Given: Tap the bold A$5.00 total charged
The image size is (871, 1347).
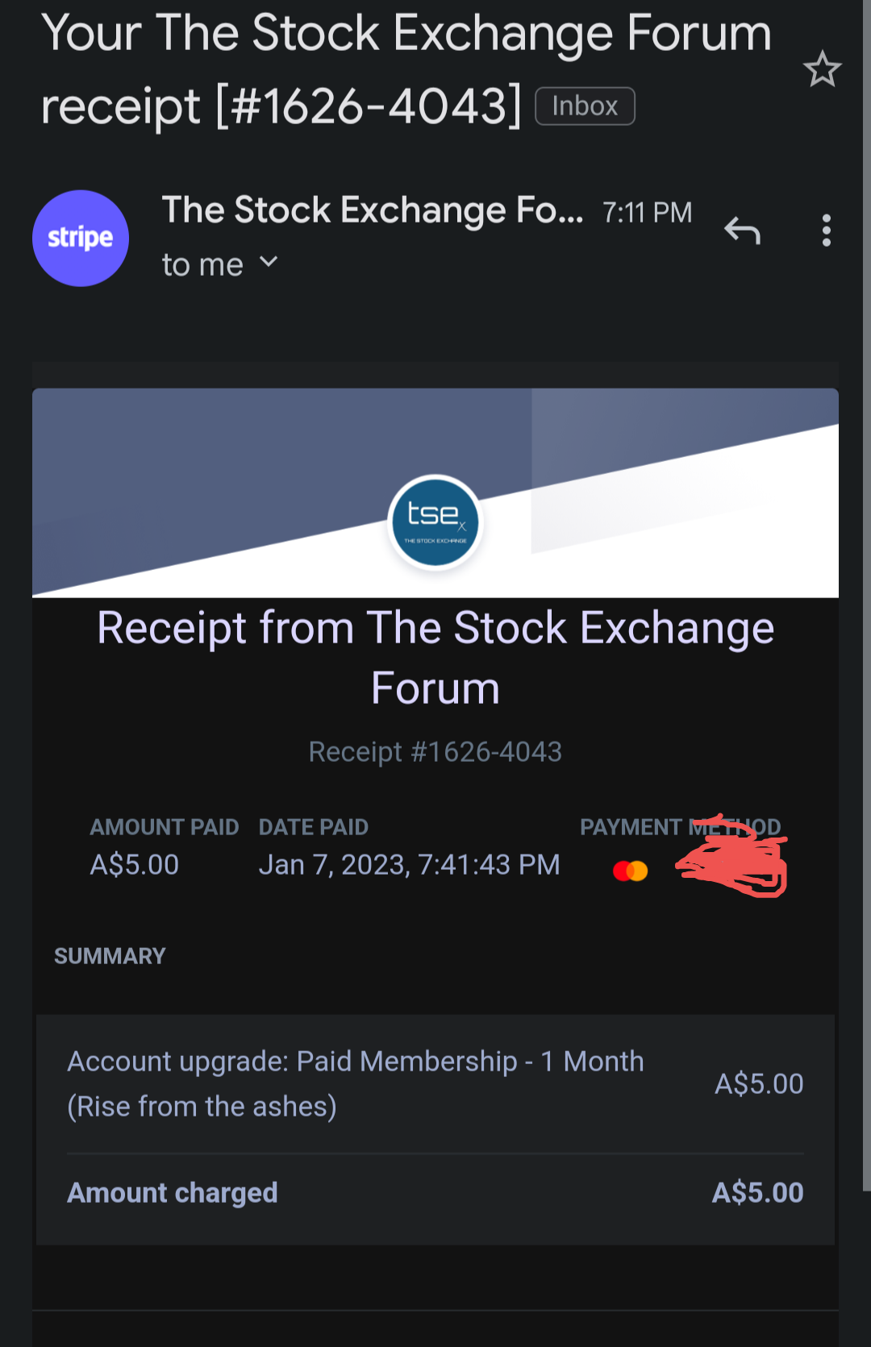Looking at the screenshot, I should point(757,1192).
